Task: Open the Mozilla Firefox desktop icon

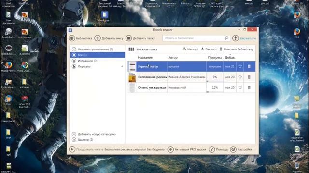Action: point(8,67)
